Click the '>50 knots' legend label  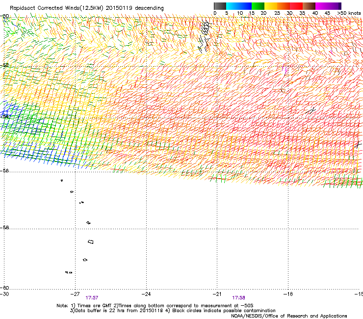349,13
